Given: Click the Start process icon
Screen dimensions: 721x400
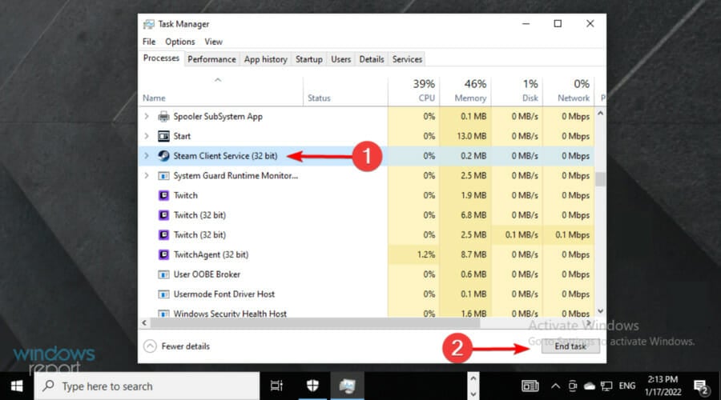Looking at the screenshot, I should point(163,136).
